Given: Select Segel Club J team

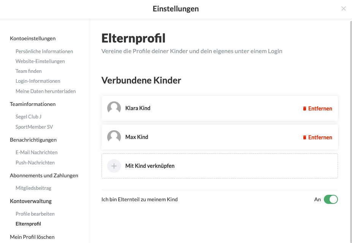Looking at the screenshot, I should click(28, 117).
